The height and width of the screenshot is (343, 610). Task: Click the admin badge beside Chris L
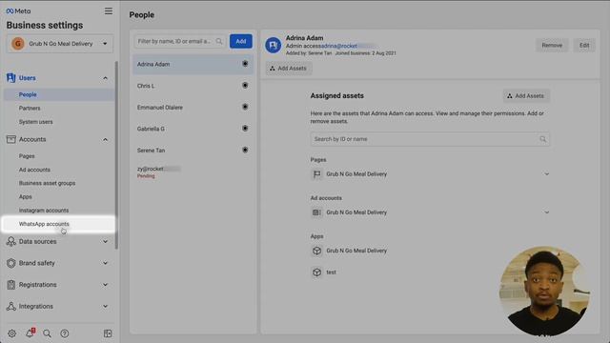(x=245, y=85)
